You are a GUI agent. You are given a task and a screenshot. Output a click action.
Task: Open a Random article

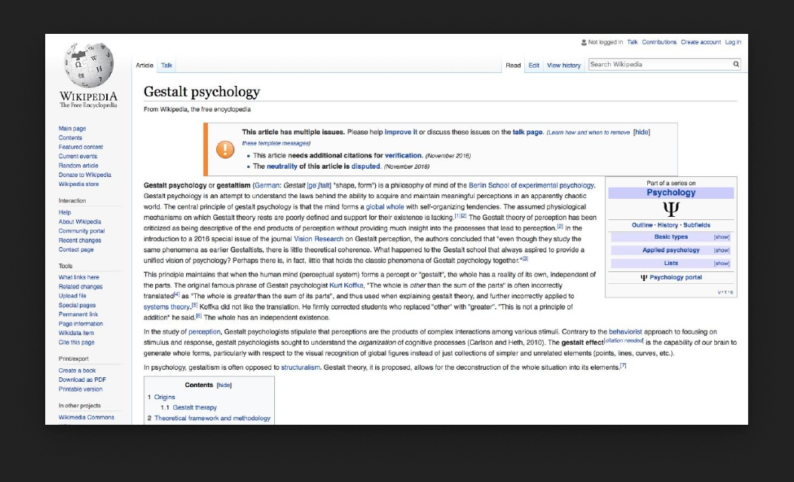(x=78, y=166)
